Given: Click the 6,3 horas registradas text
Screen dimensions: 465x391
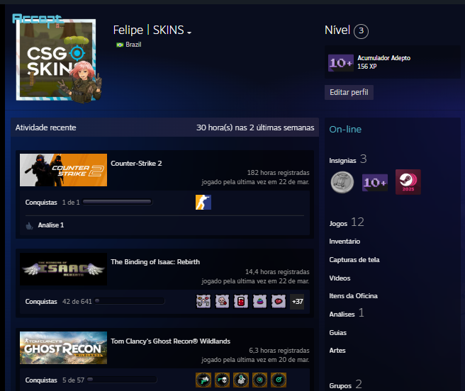Looking at the screenshot, I should coord(279,351).
